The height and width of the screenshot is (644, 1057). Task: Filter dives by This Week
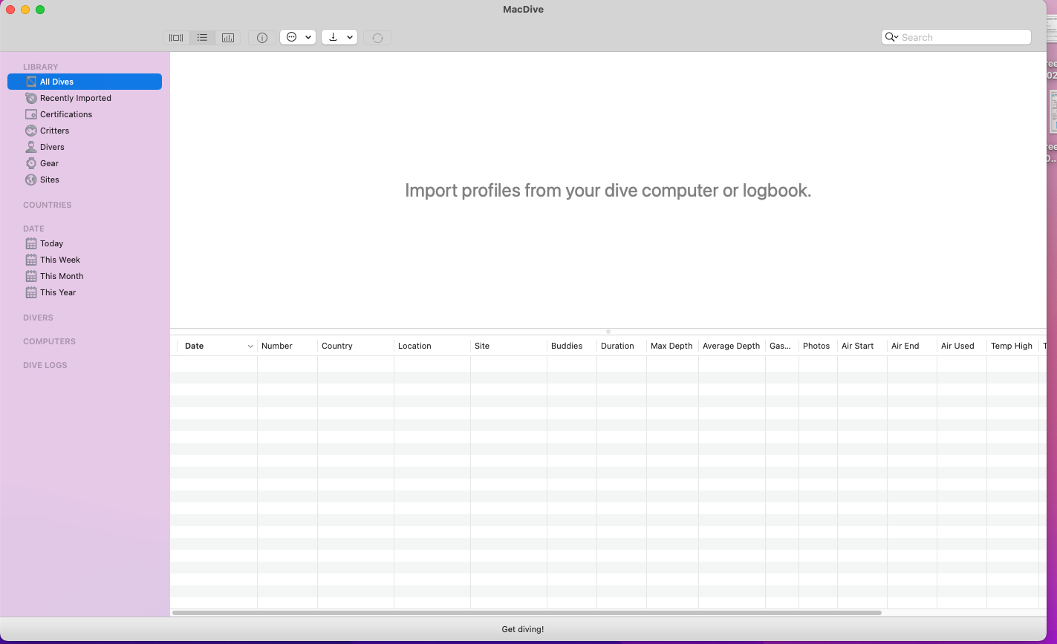[x=60, y=260]
